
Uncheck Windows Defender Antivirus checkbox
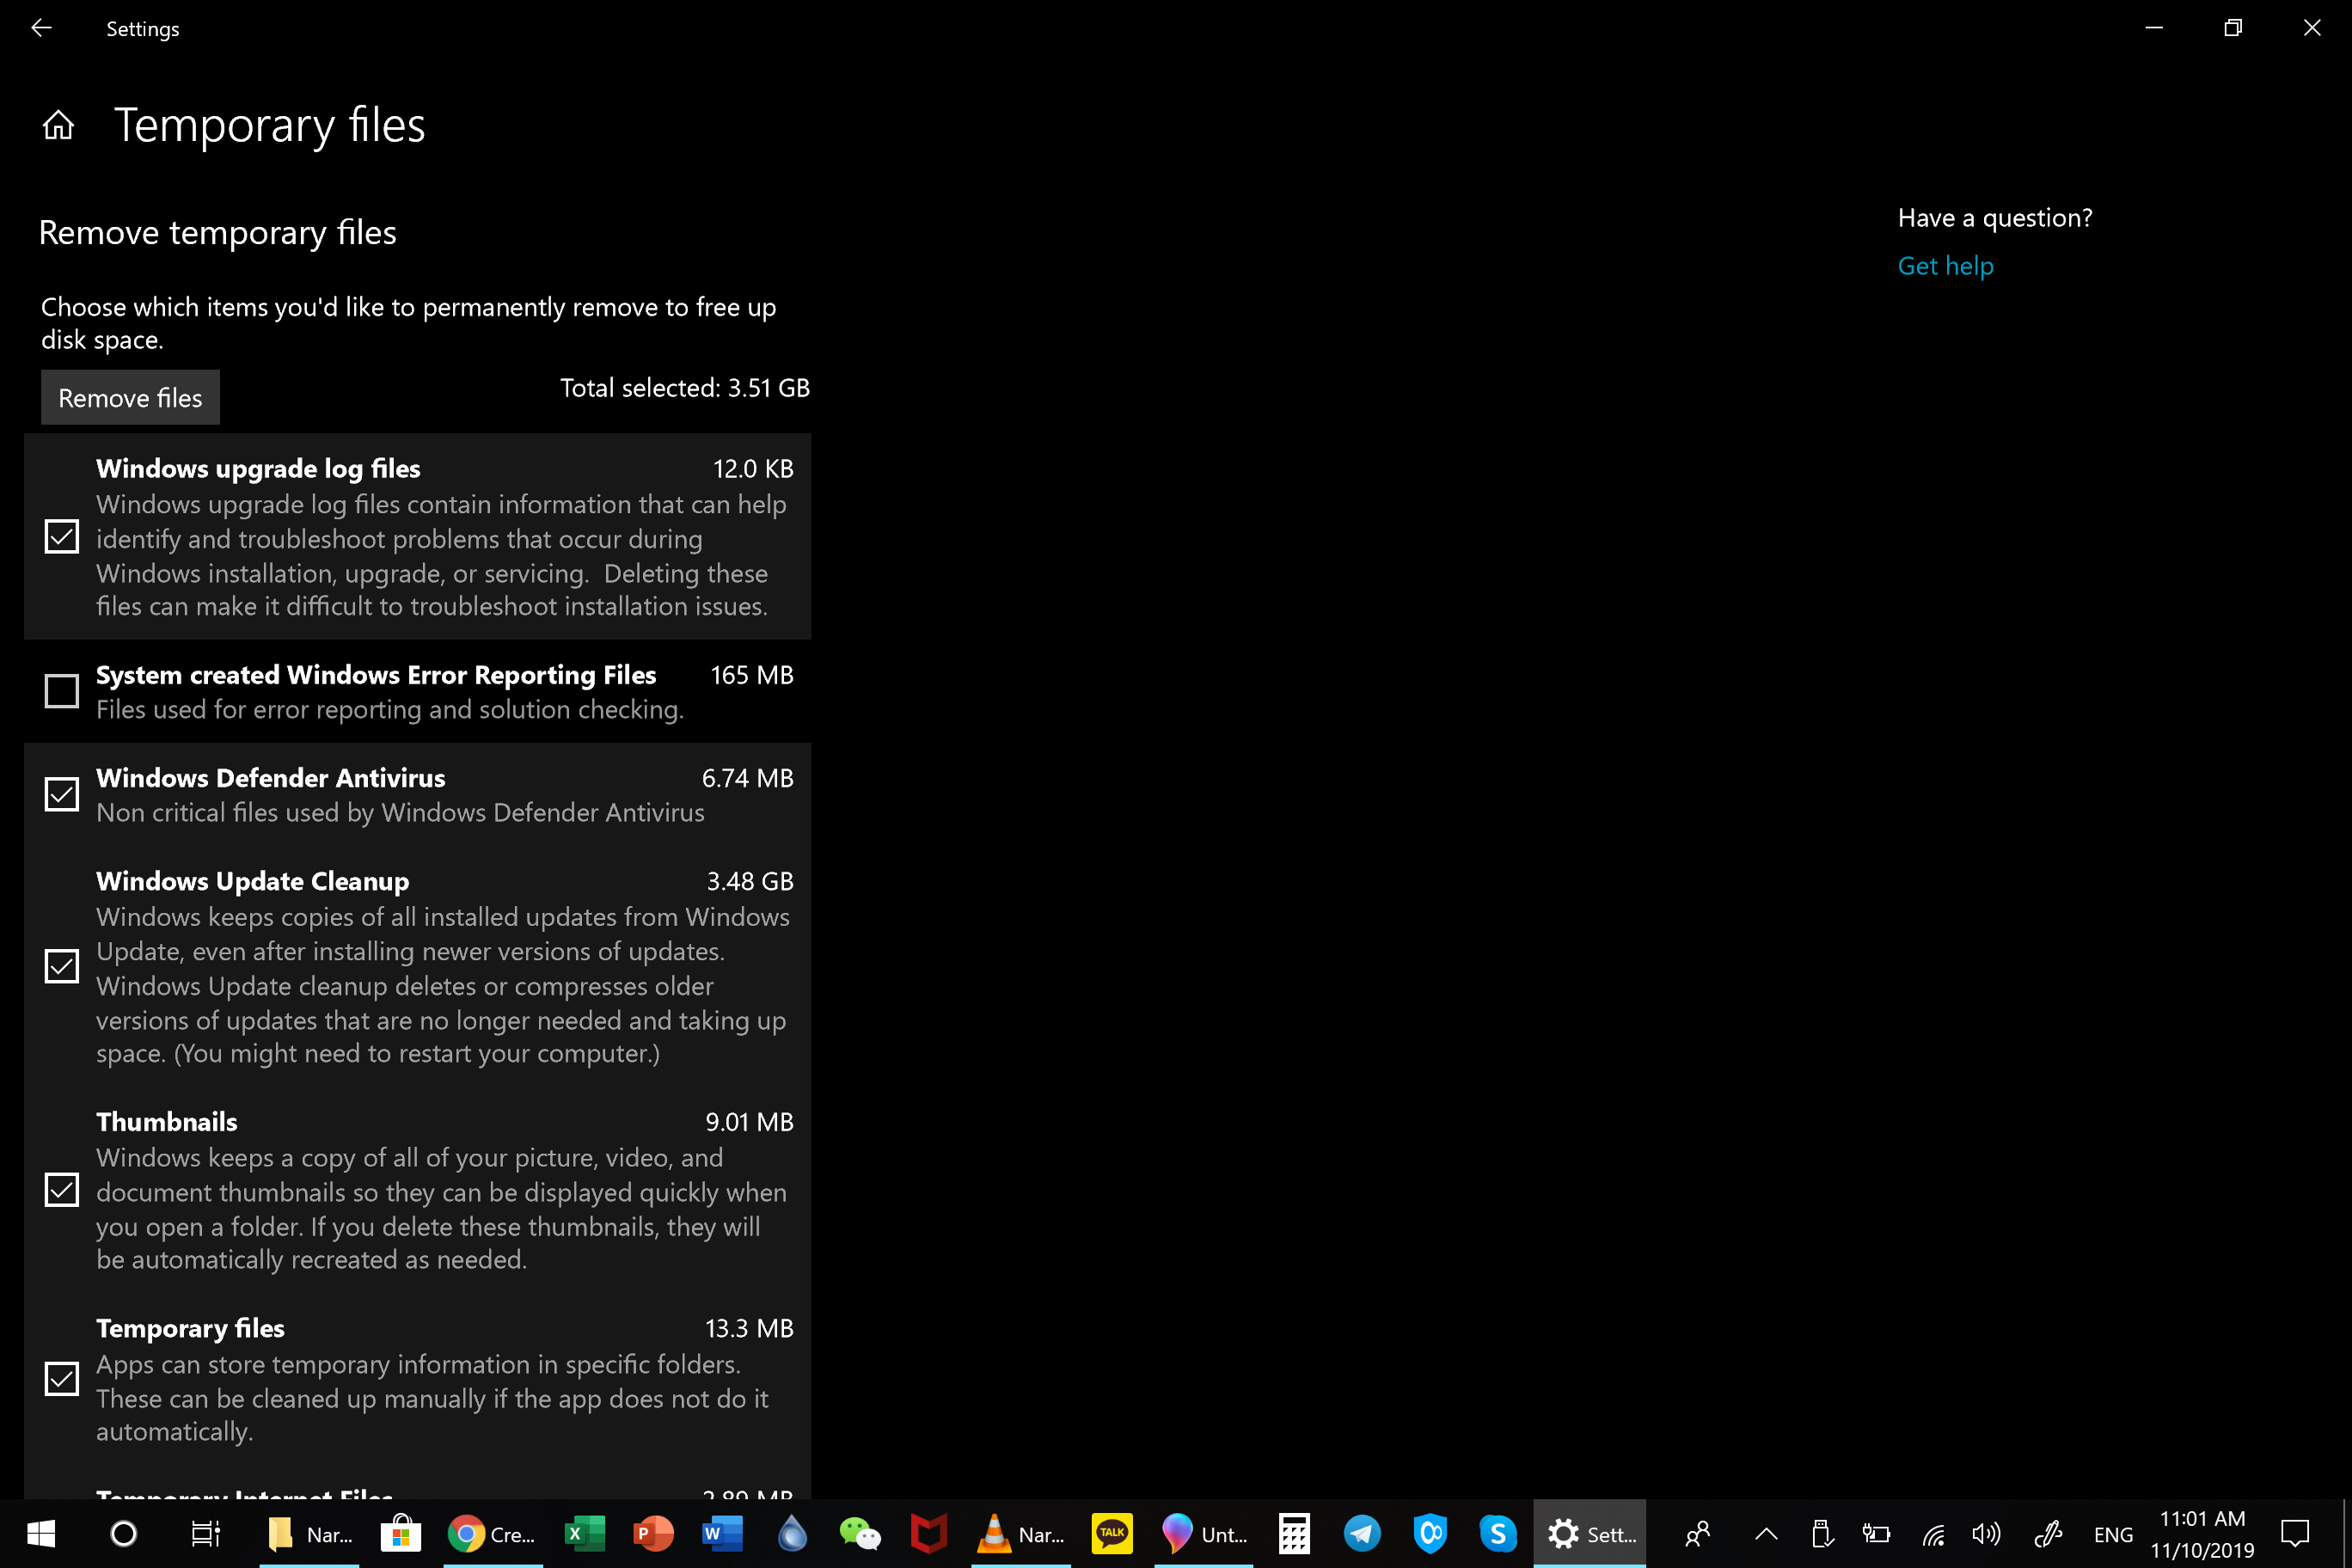click(x=62, y=795)
